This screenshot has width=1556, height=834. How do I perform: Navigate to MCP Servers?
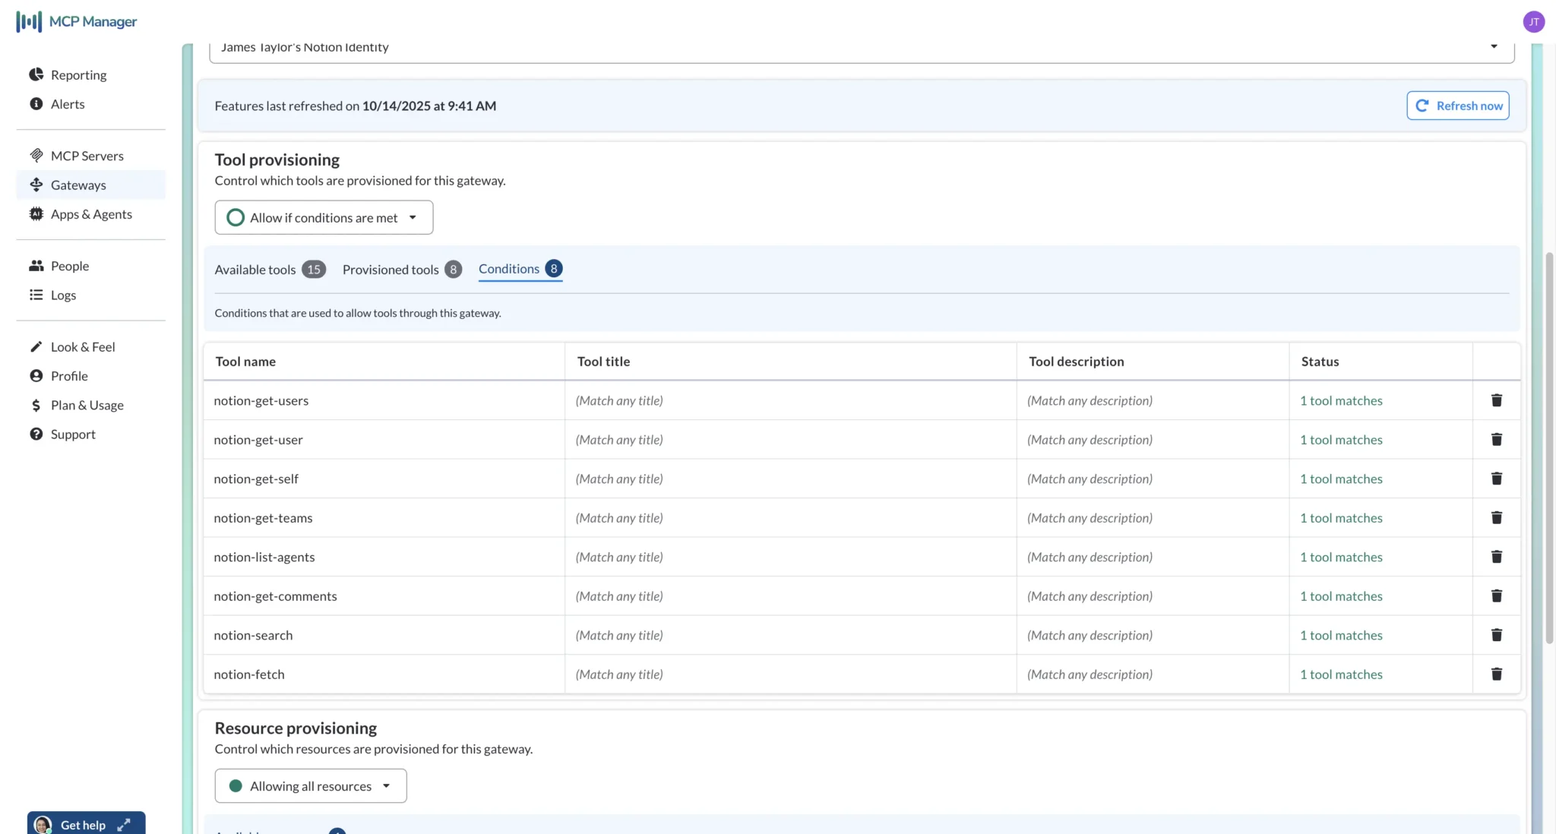[87, 156]
